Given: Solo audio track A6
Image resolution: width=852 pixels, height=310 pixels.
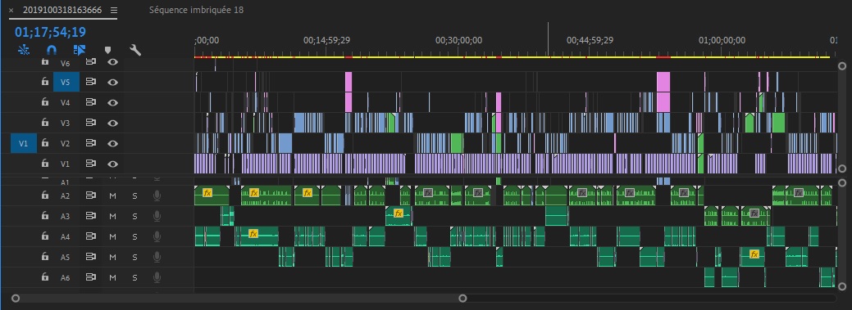Looking at the screenshot, I should (134, 277).
